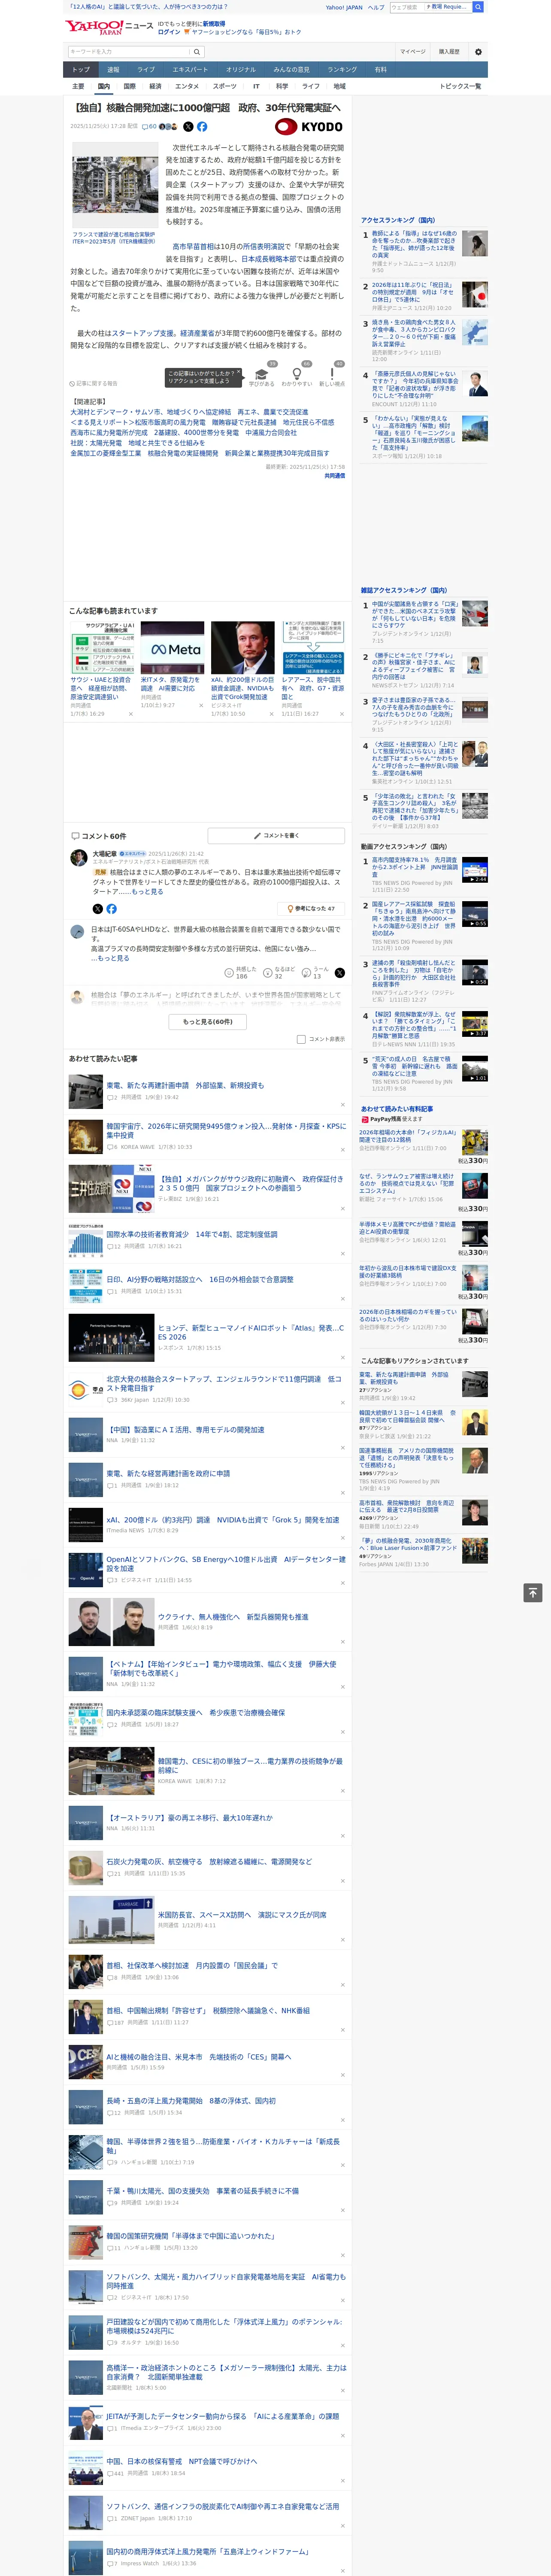551x2576 pixels.
Task: Click the scroll-to-top arrow button
Action: click(533, 1593)
